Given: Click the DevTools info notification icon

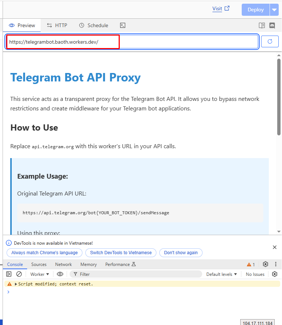Looking at the screenshot, I should coord(9,243).
